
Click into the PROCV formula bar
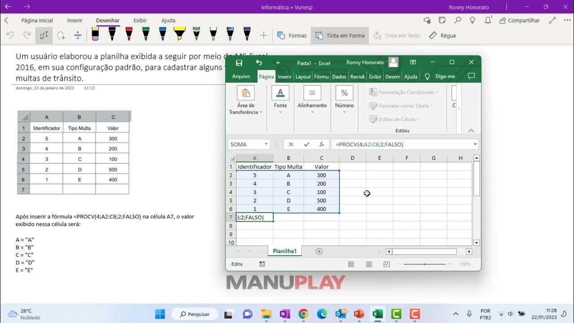pos(401,144)
